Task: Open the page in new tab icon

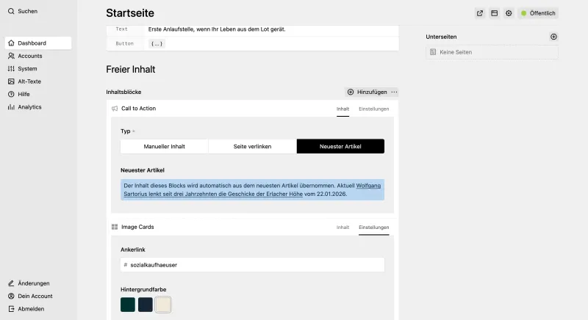Action: tap(480, 13)
